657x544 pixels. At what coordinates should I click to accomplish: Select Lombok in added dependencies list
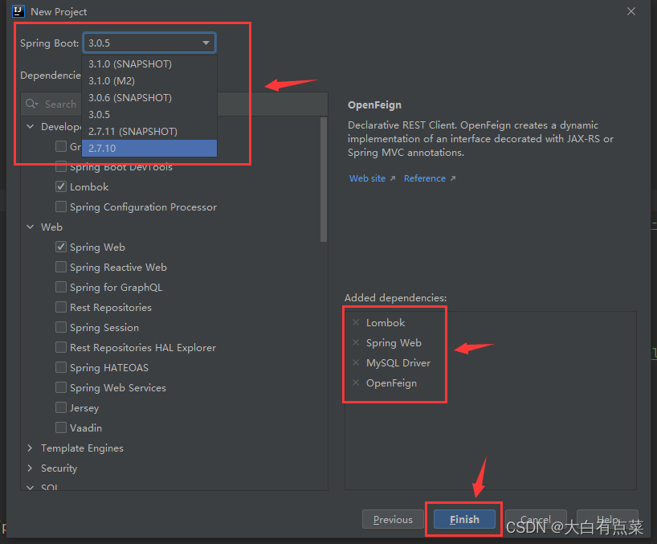tap(386, 323)
